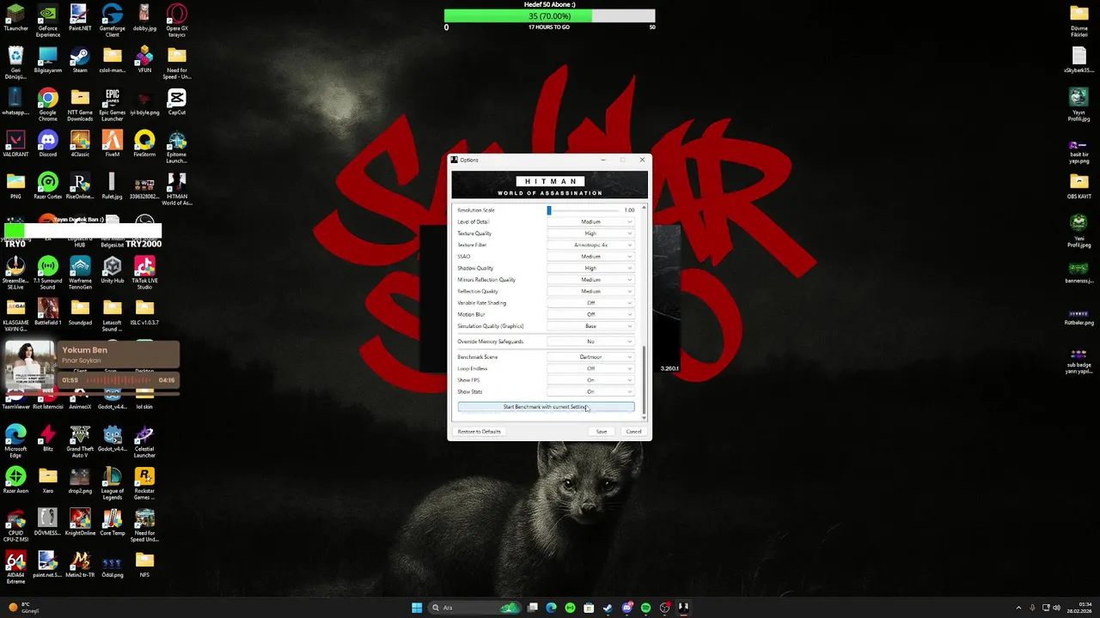This screenshot has width=1100, height=618.
Task: Open Epic Games Launcher icon
Action: coord(112,105)
